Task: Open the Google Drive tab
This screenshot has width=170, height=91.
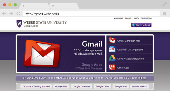Action: tap(102, 86)
